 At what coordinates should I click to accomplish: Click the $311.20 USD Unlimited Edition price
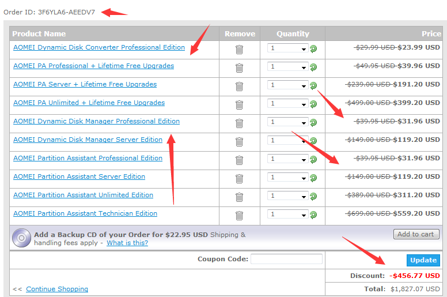pos(416,195)
